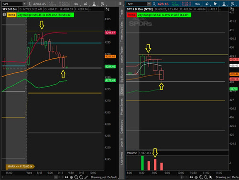Zoom out on the SPY chart
The image size is (239, 180).
click(x=206, y=177)
